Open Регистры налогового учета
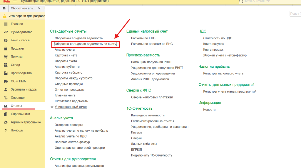This screenshot has height=168, width=301. coord(223,73)
